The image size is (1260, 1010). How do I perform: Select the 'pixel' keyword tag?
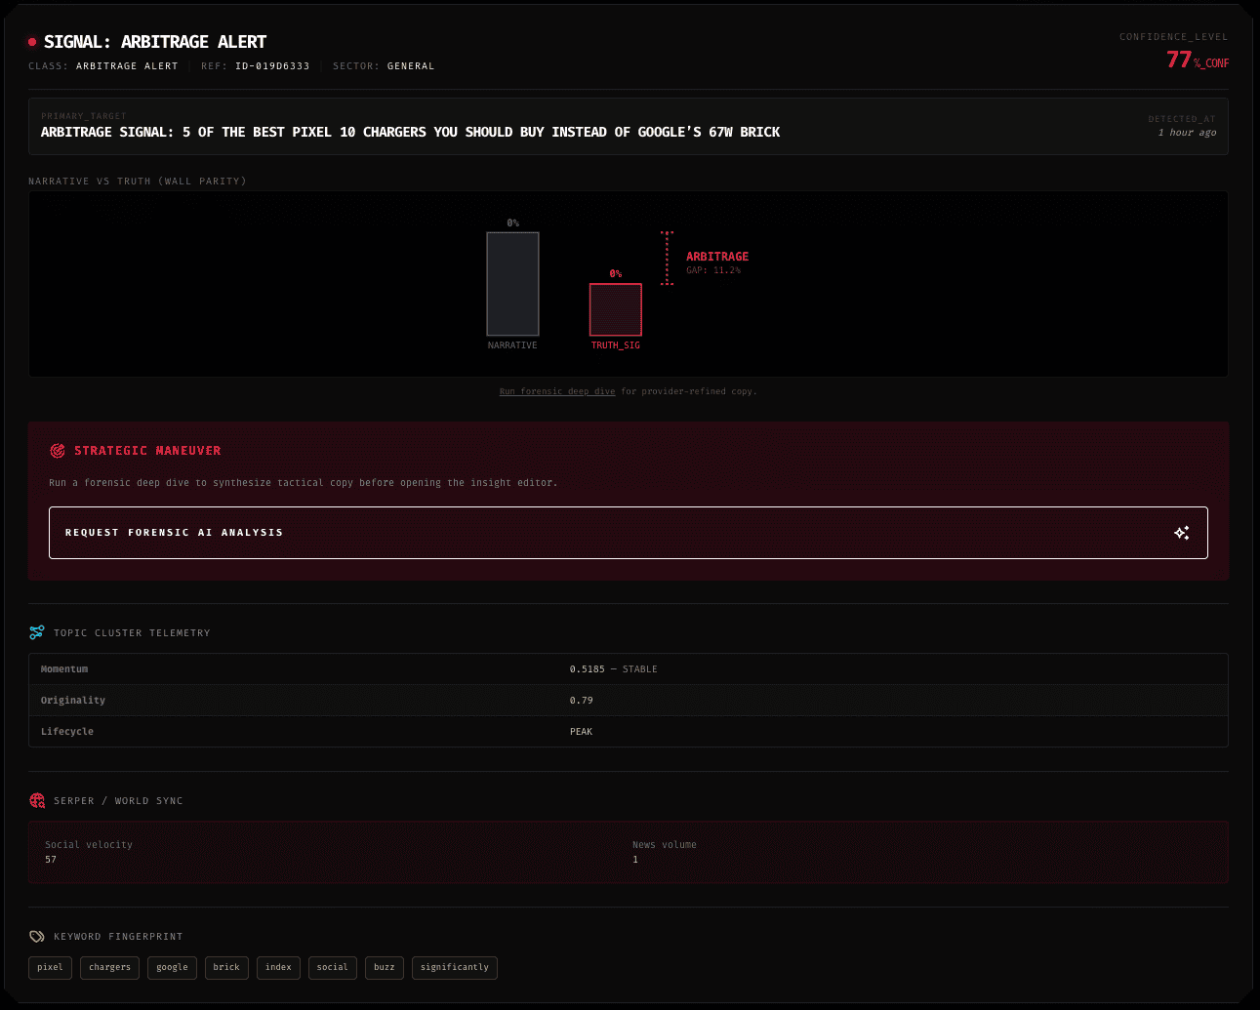click(x=50, y=967)
